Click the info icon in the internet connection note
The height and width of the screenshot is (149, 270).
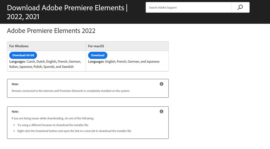coord(161,84)
